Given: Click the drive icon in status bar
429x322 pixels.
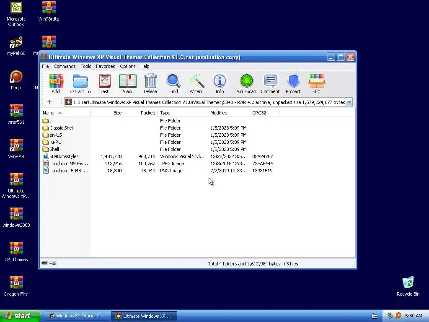Looking at the screenshot, I should (45, 263).
